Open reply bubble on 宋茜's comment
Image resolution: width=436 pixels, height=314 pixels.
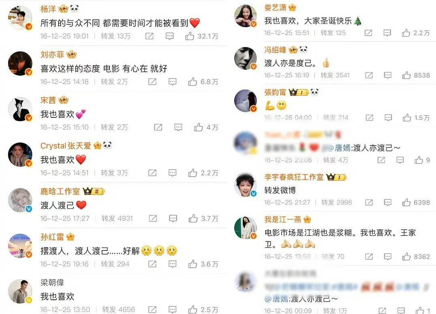(x=178, y=127)
